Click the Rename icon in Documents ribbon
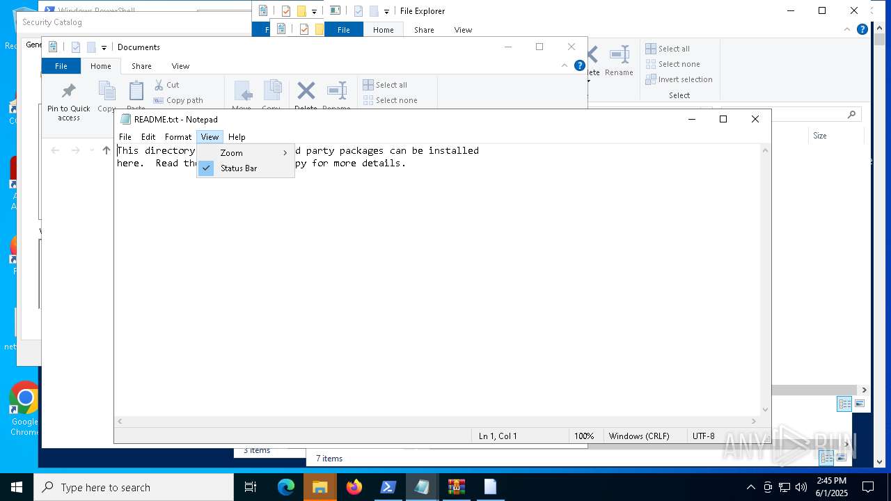The width and height of the screenshot is (891, 501). (x=337, y=91)
